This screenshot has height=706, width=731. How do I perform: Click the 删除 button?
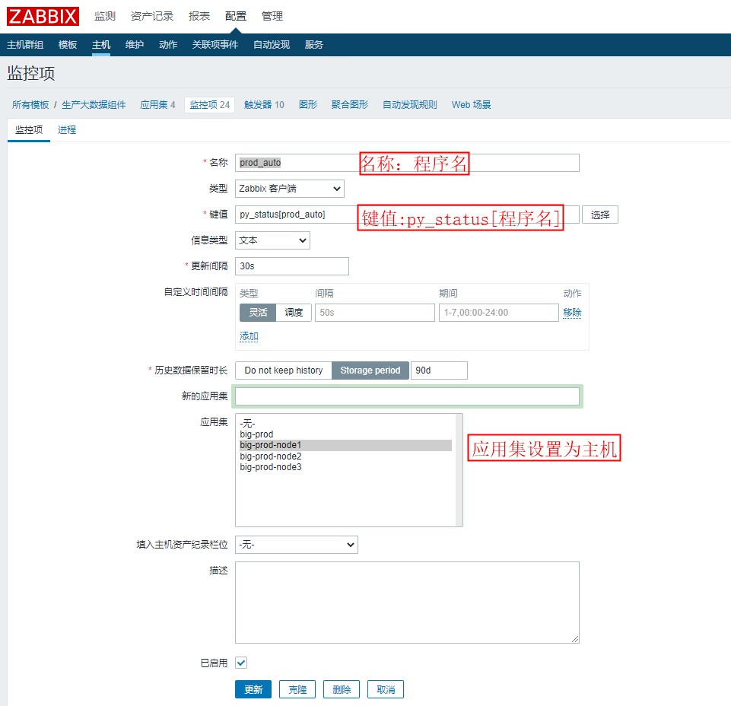(x=342, y=689)
